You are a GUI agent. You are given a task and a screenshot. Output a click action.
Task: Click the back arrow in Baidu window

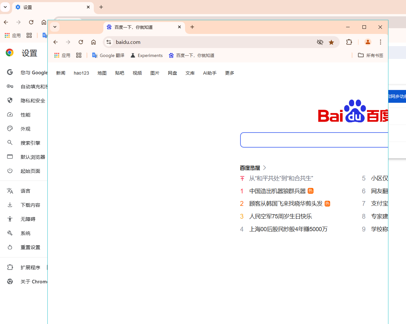click(x=55, y=42)
